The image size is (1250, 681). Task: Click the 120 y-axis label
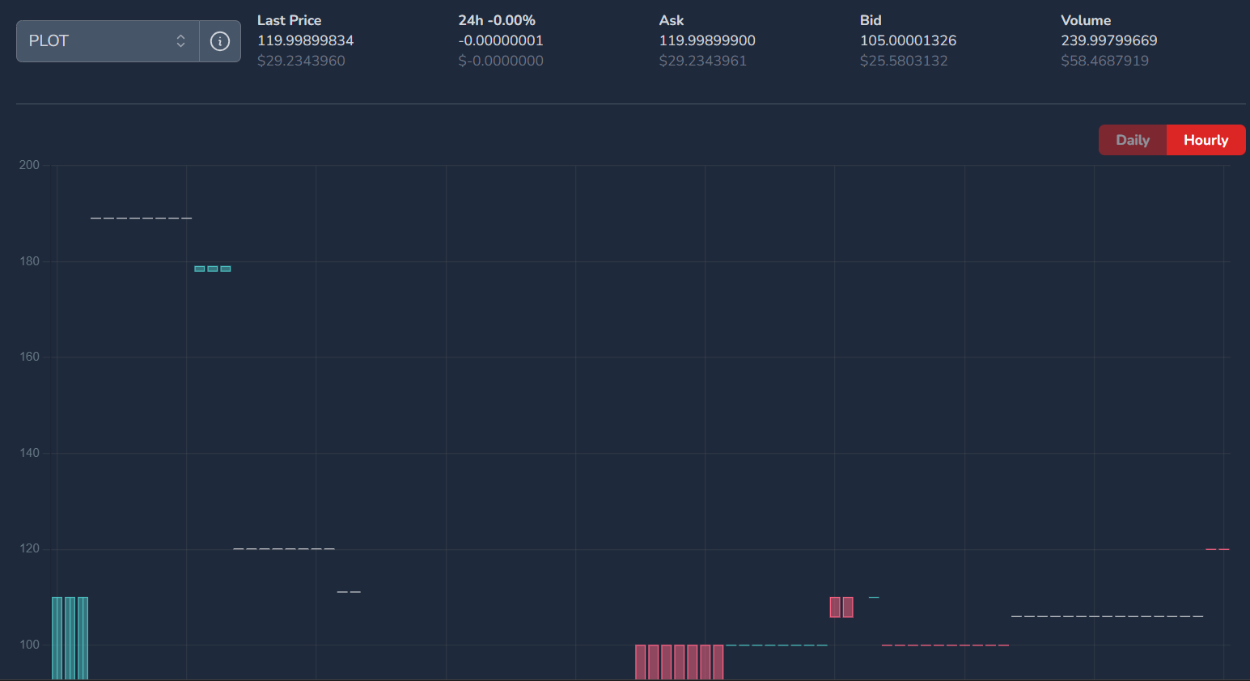[x=29, y=548]
